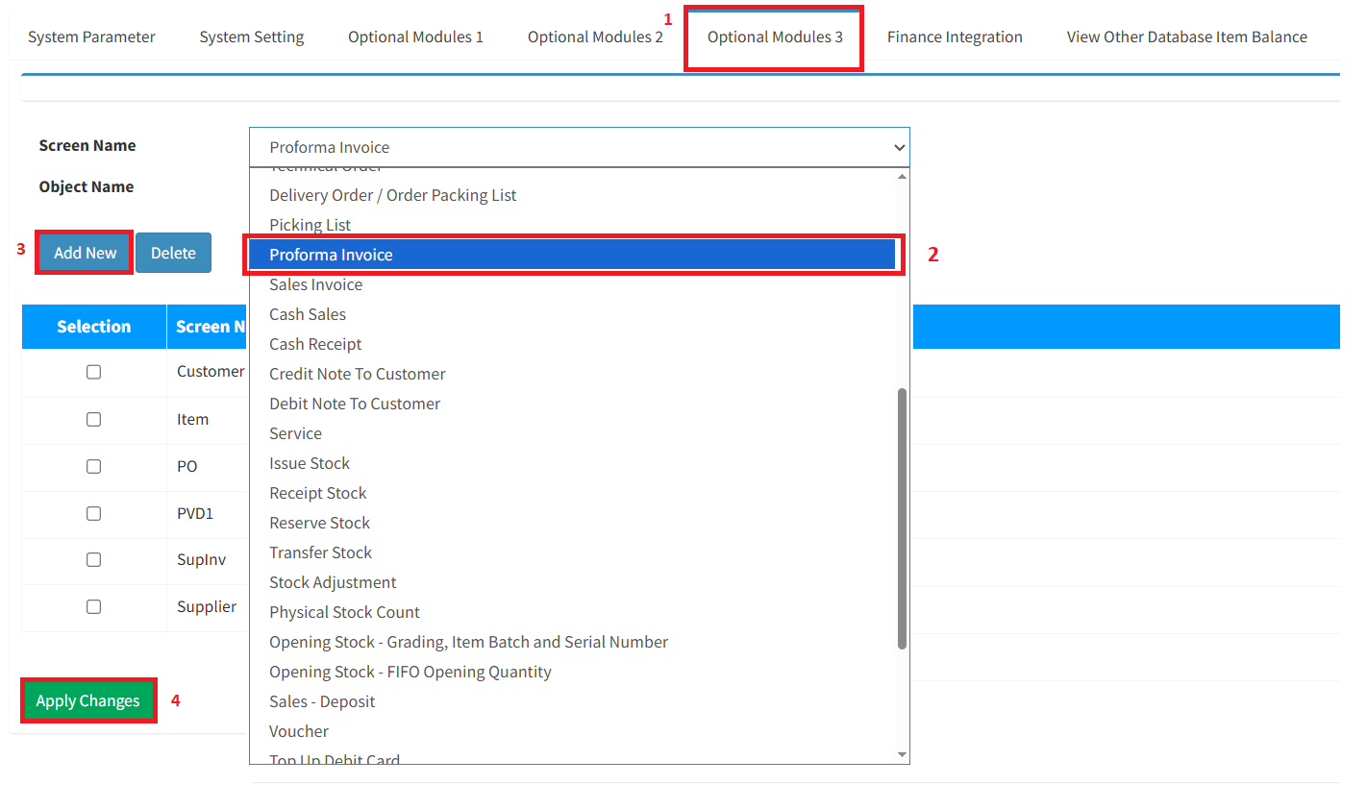Enable the checkbox next to PVD1
The width and height of the screenshot is (1367, 809).
click(x=93, y=513)
